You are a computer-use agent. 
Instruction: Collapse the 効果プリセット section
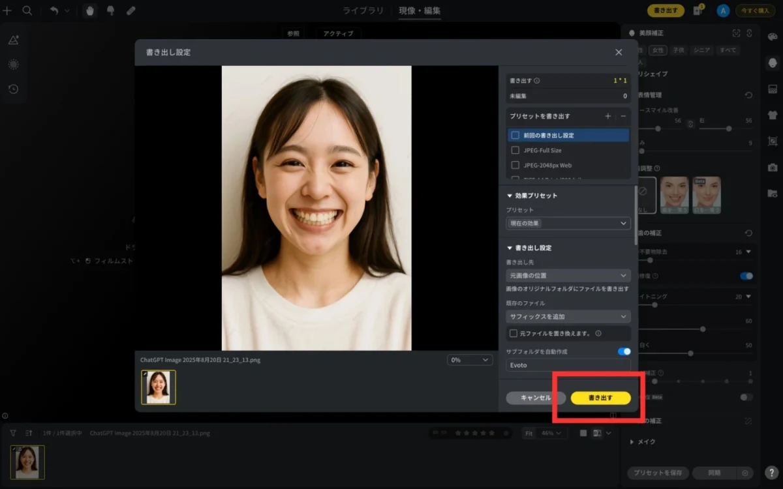(x=511, y=196)
